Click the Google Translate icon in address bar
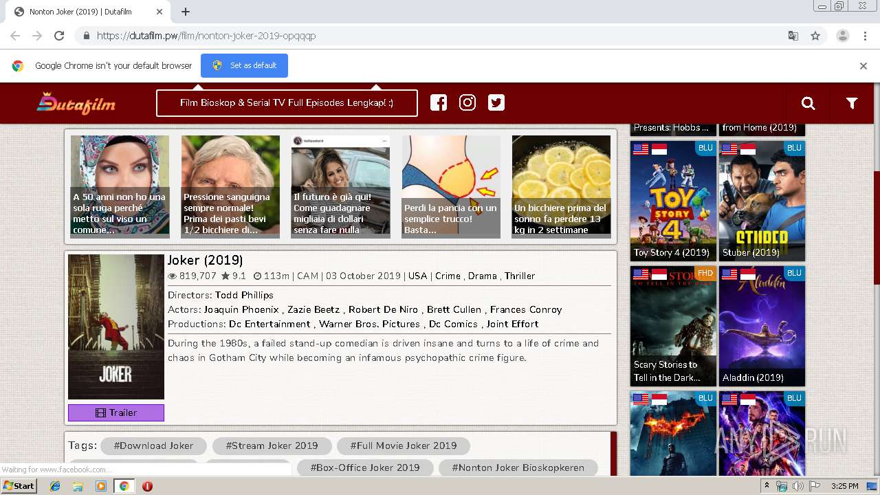 coord(793,36)
